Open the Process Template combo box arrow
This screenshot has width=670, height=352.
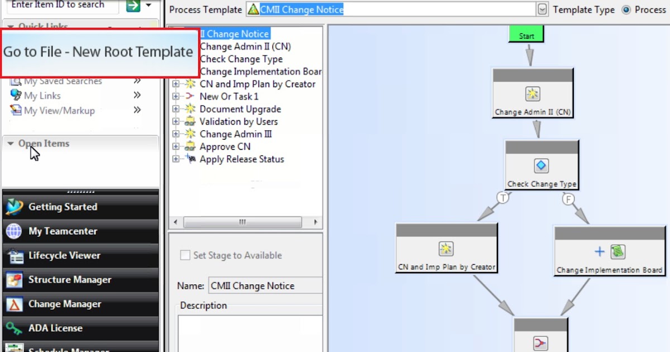[542, 9]
